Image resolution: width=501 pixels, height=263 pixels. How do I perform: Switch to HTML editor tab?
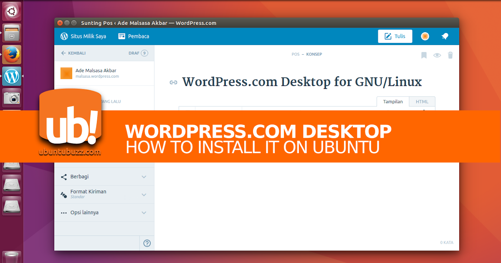point(422,101)
